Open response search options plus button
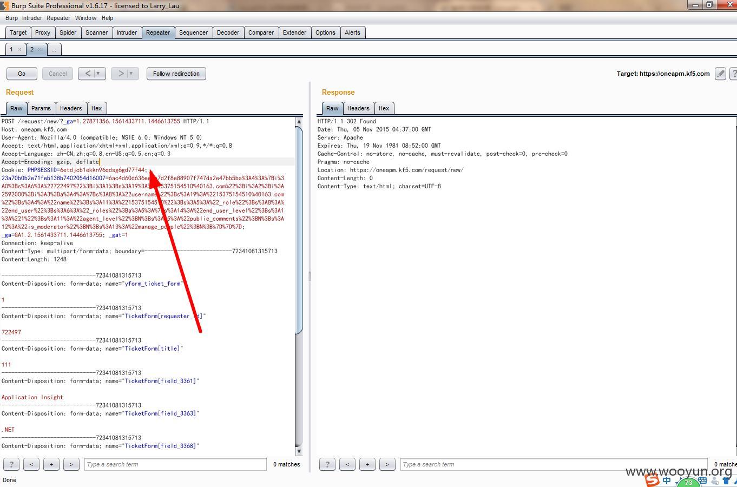This screenshot has width=737, height=487. click(367, 464)
